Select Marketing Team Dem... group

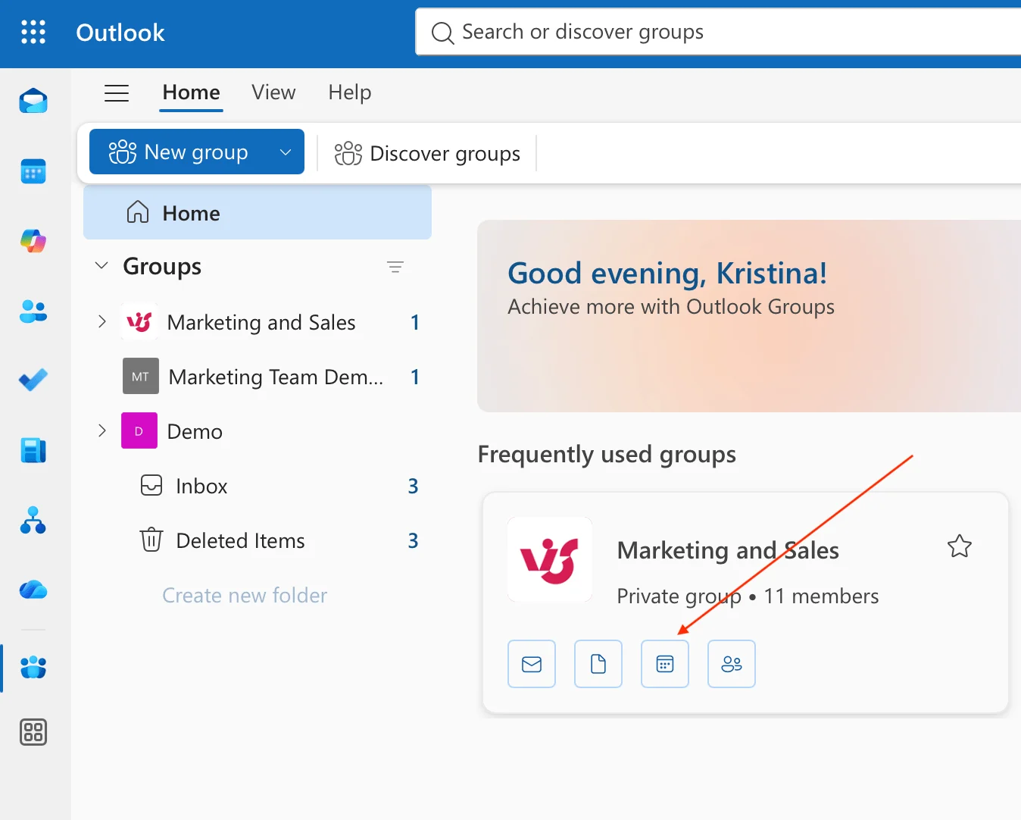click(x=258, y=377)
